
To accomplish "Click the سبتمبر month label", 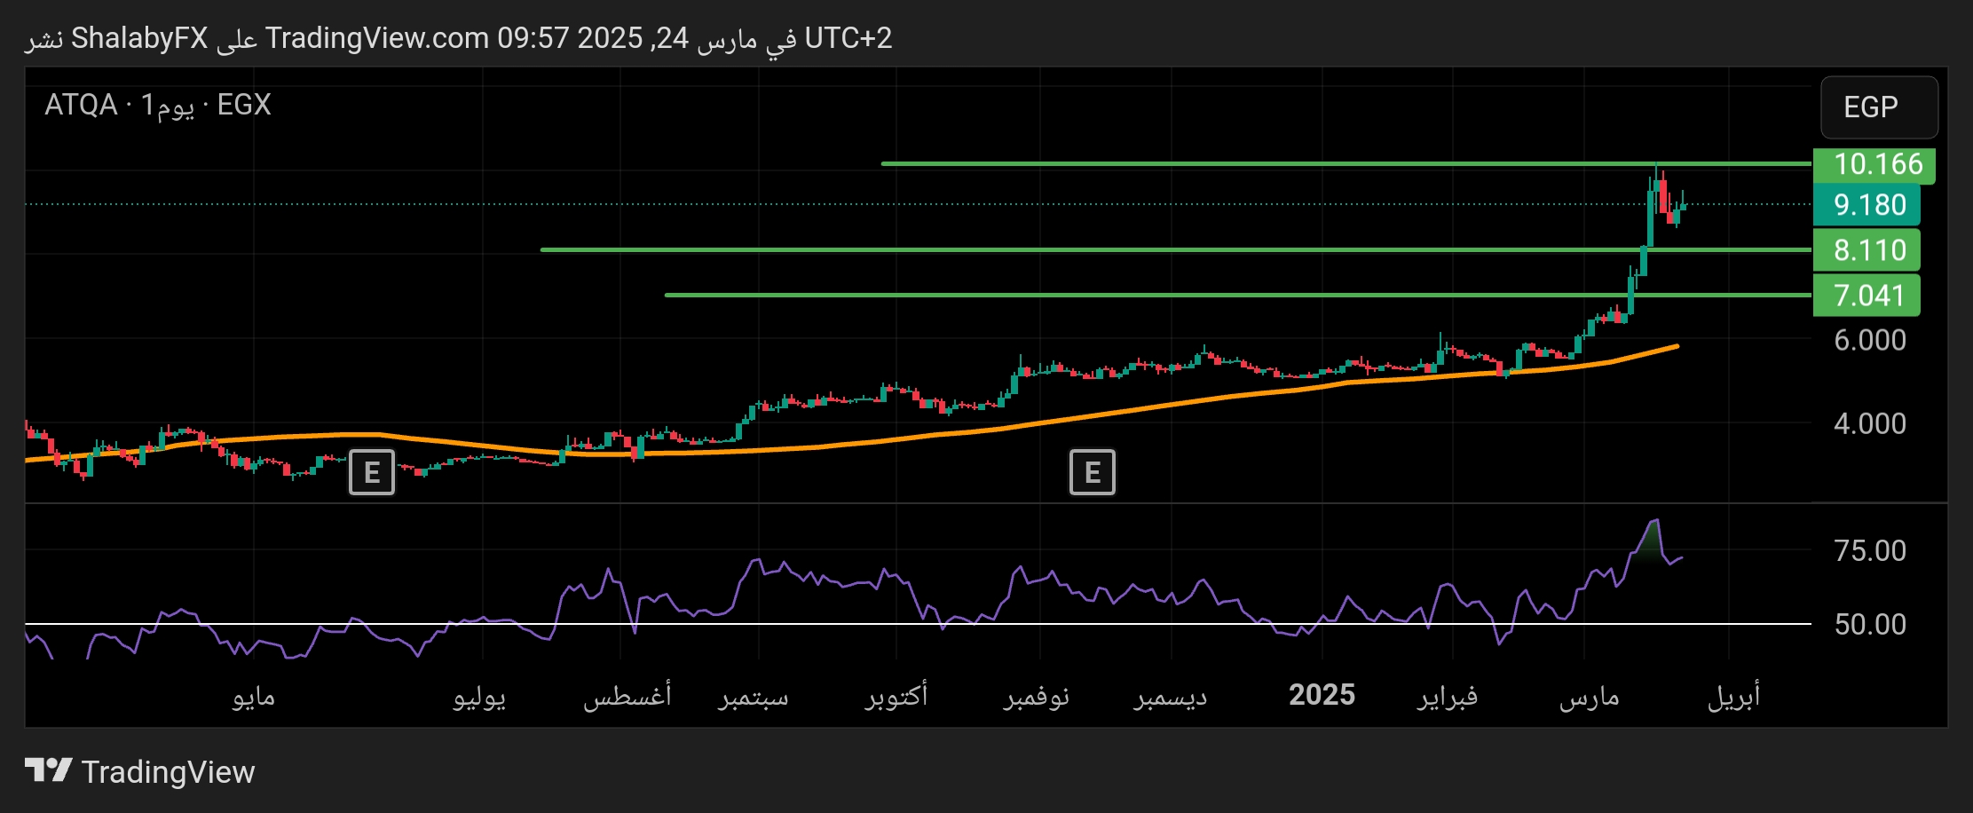I will tap(754, 697).
